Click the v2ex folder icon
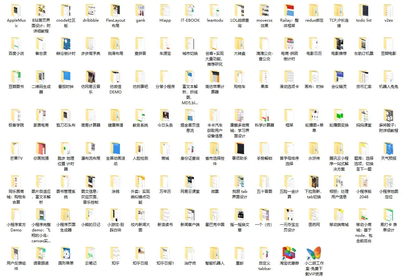The height and width of the screenshot is (277, 403). click(389, 10)
